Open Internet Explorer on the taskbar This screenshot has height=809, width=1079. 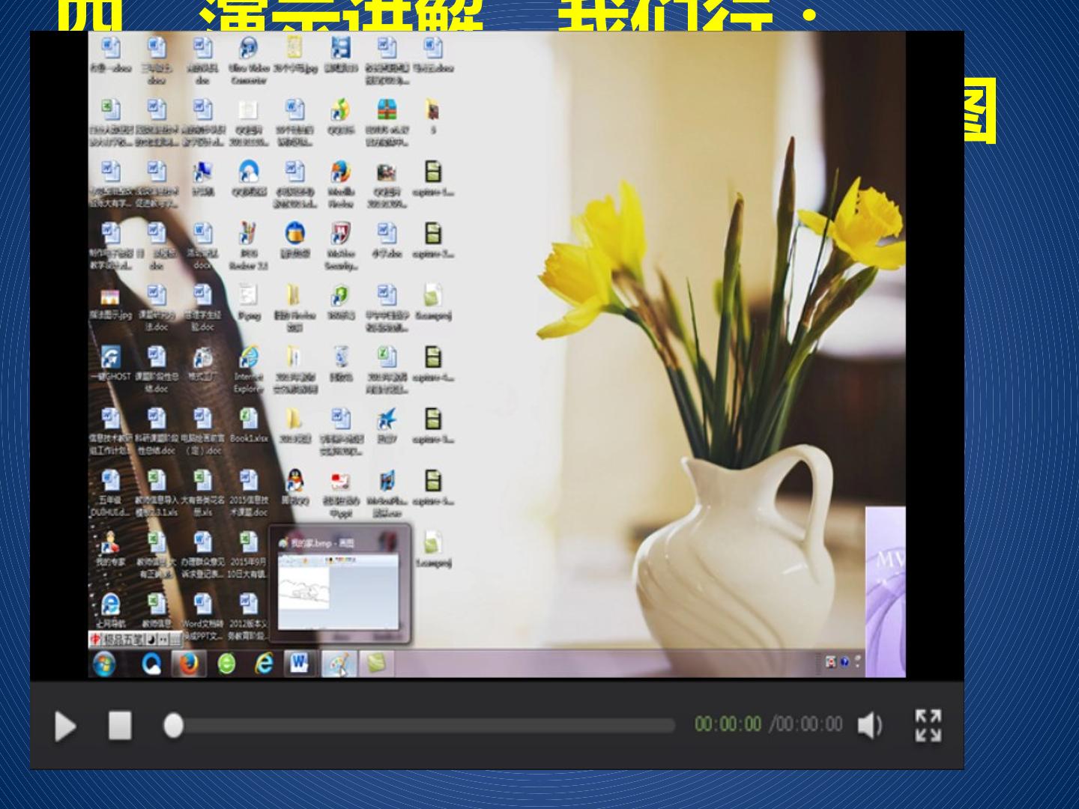(264, 664)
